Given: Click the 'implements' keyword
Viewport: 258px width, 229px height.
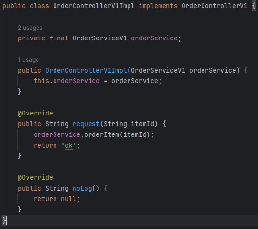Looking at the screenshot, I should (158, 6).
